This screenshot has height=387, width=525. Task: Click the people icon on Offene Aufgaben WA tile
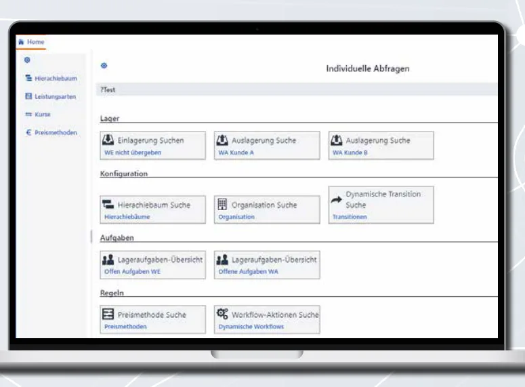tap(222, 260)
